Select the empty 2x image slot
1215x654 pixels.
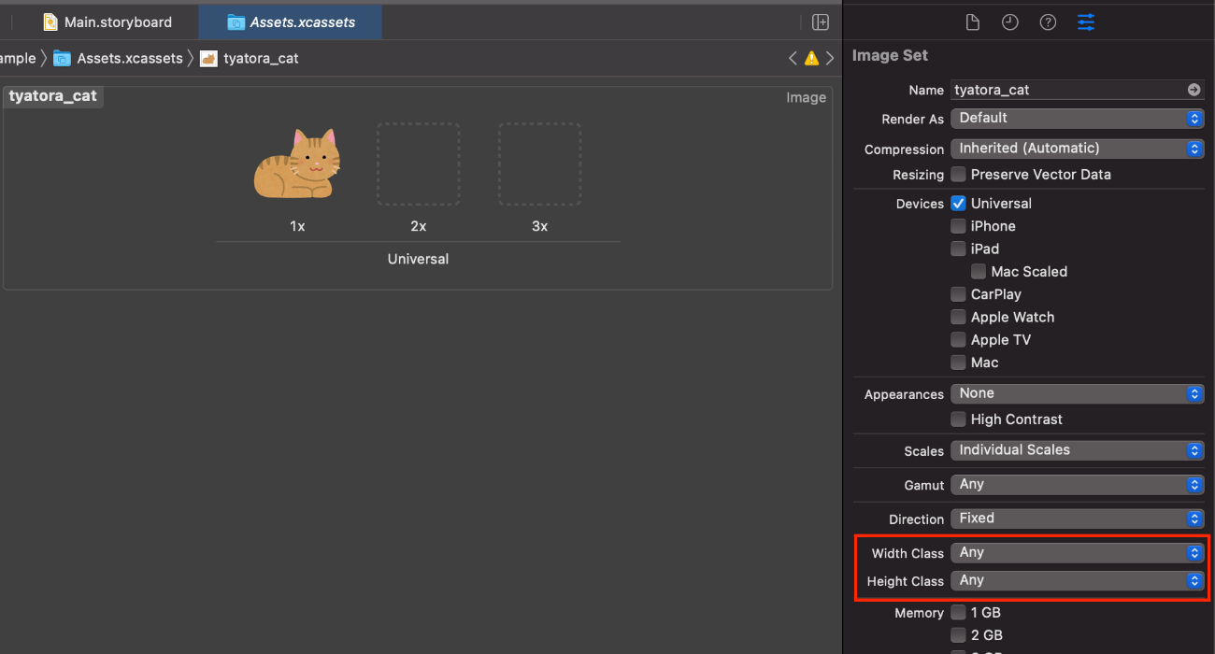418,164
